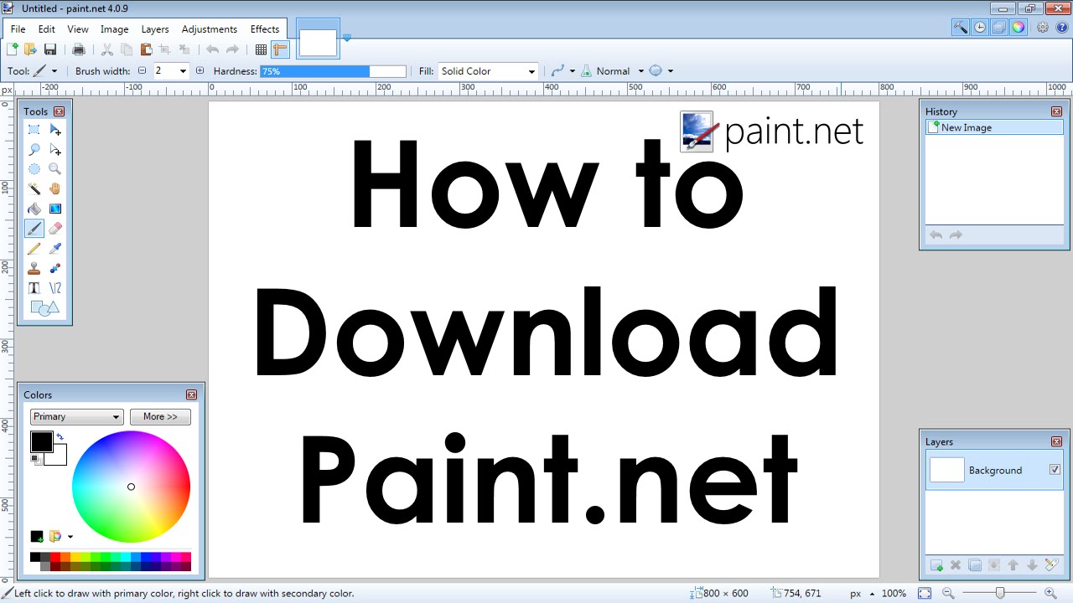Select the Paint Bucket tool
1073x603 pixels.
pos(34,209)
